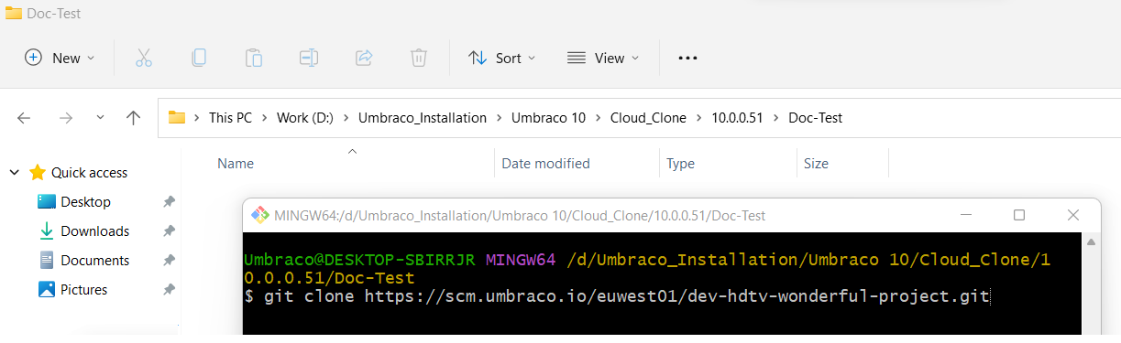
Task: Click the Paste clipboard icon
Action: [x=254, y=58]
